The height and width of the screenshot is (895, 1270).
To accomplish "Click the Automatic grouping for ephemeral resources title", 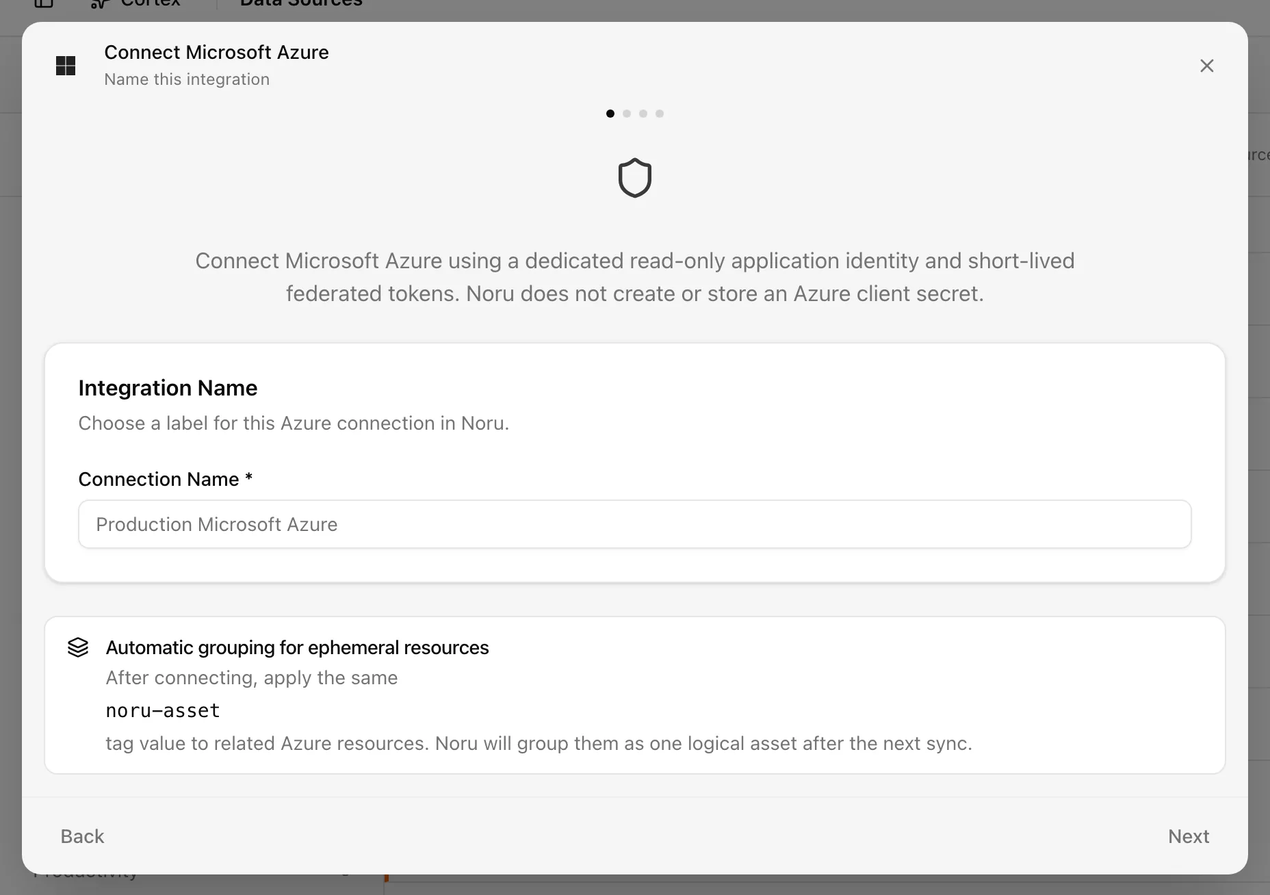I will pyautogui.click(x=297, y=647).
